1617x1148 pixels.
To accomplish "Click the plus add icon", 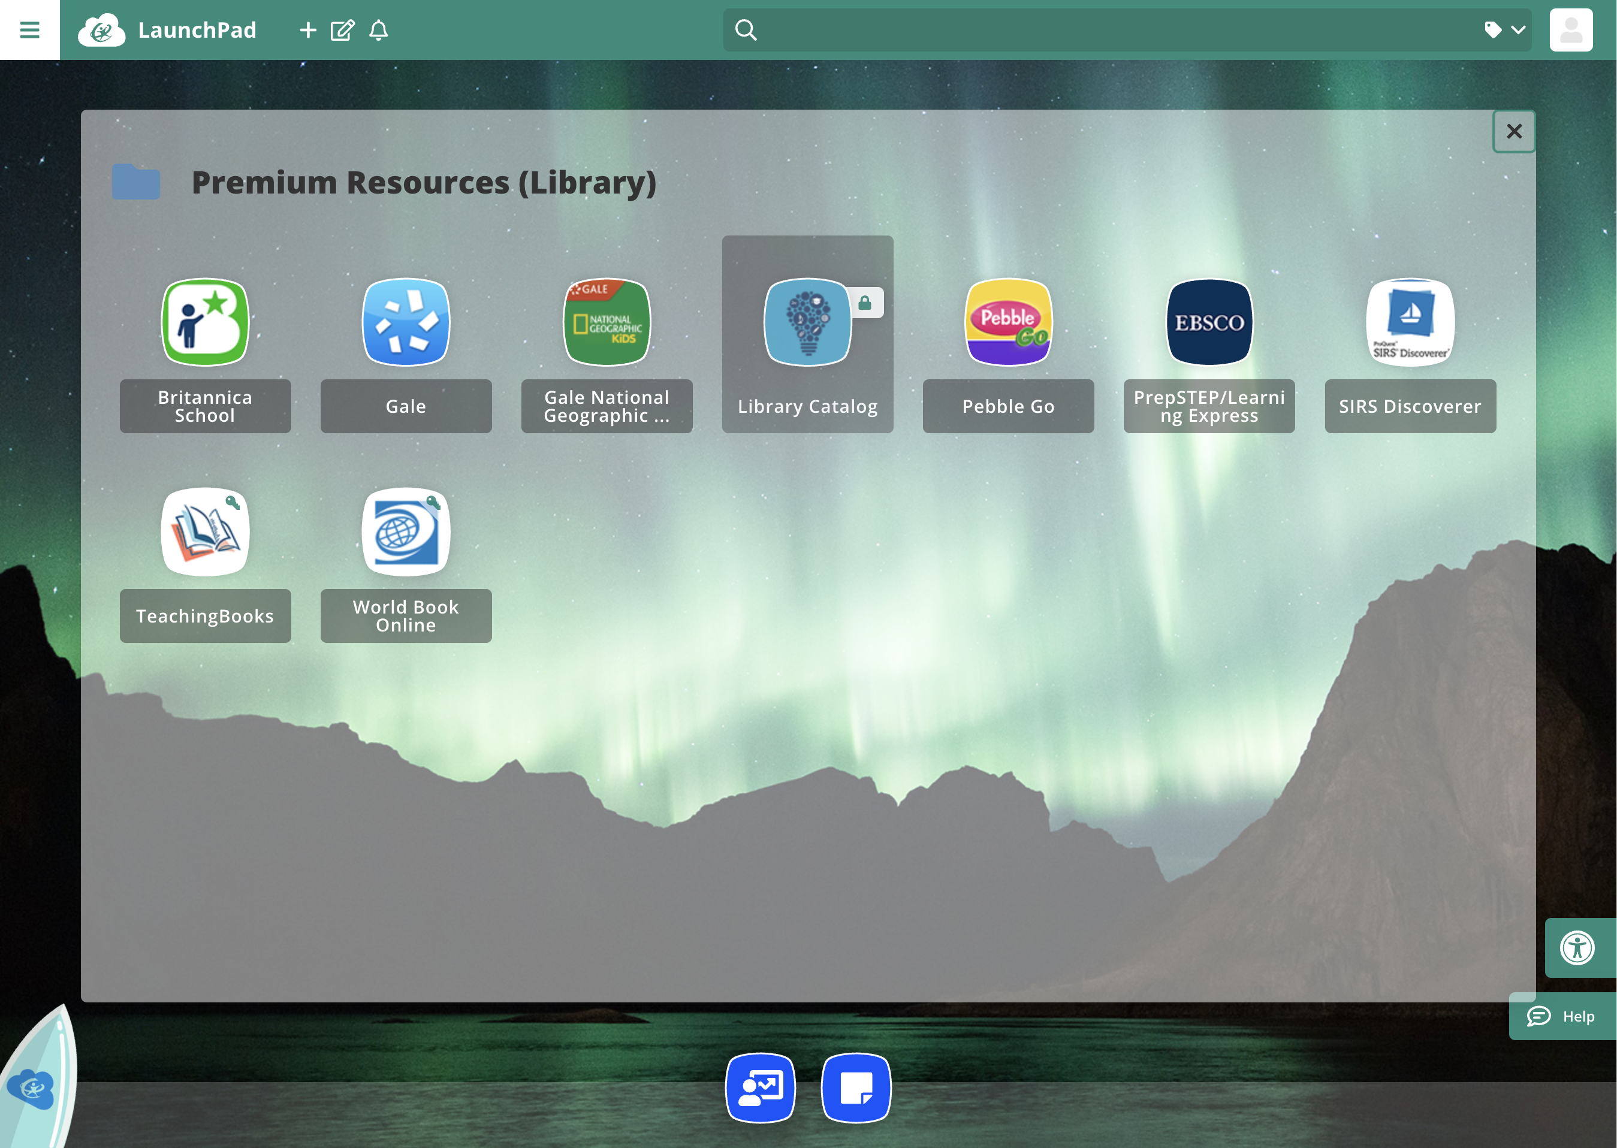I will coord(307,30).
